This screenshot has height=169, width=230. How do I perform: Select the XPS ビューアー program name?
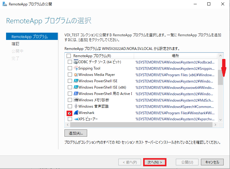coord(88,119)
